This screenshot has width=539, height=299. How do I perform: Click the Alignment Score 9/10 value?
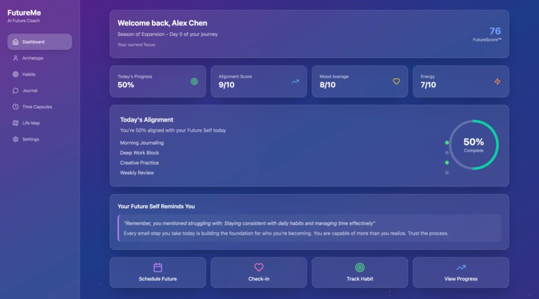tap(227, 85)
